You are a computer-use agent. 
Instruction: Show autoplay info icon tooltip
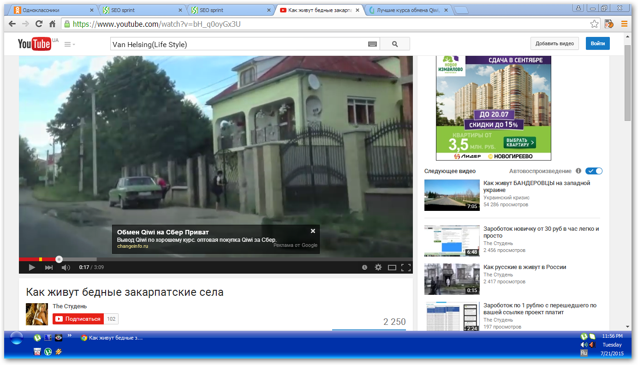pos(578,171)
